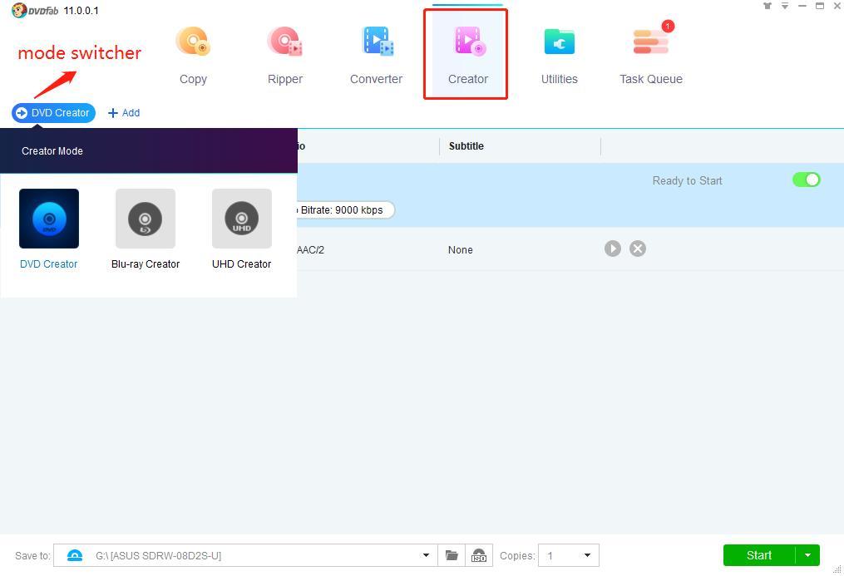The image size is (844, 576).
Task: Choose ISO image output icon
Action: tap(478, 555)
